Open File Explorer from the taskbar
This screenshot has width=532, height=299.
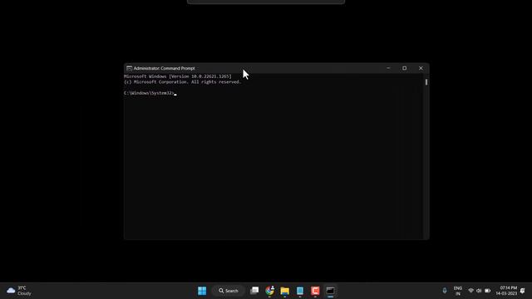click(x=284, y=291)
